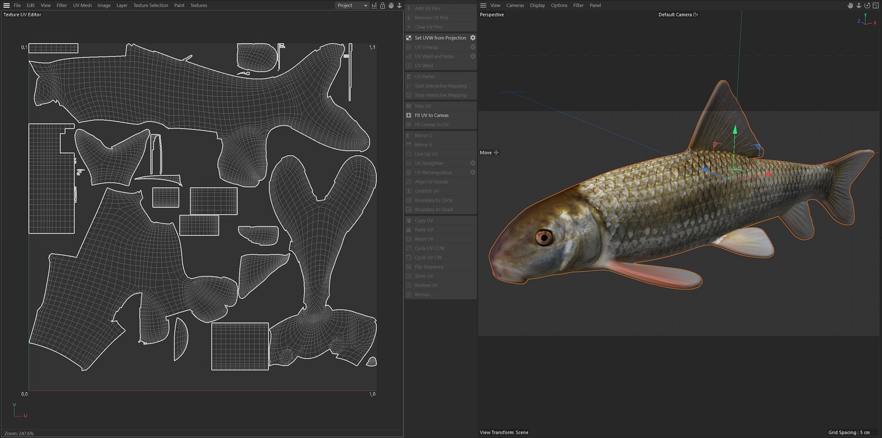Click the bar-chart icon beside the Project dropdown
882x438 pixels.
point(374,5)
